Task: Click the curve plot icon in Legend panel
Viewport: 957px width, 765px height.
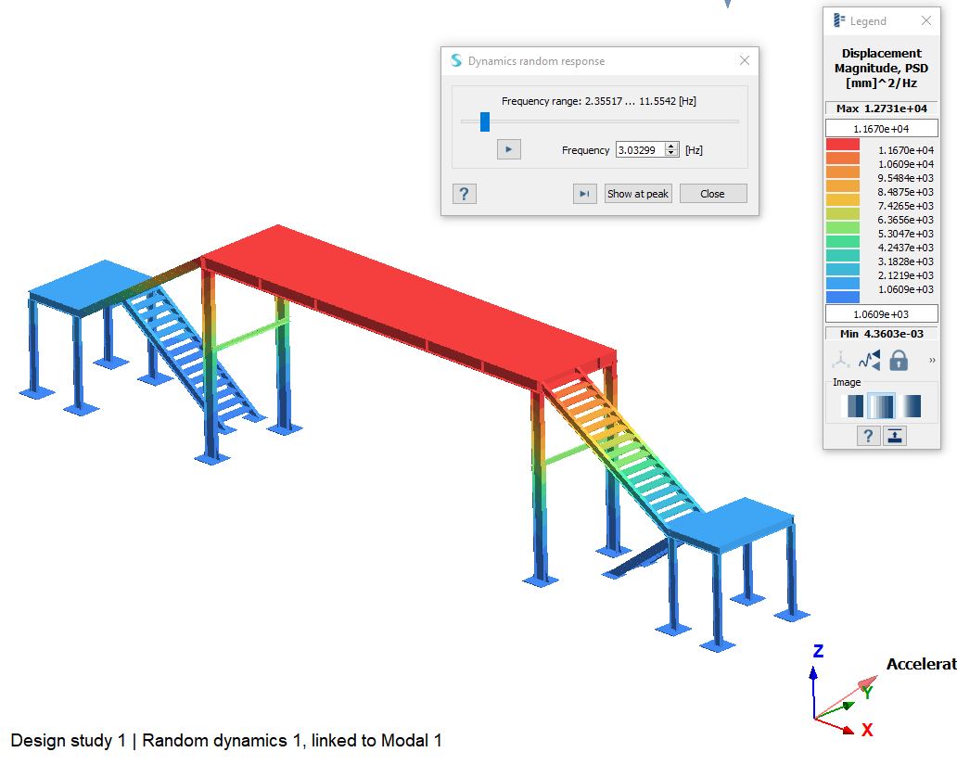Action: click(x=868, y=360)
